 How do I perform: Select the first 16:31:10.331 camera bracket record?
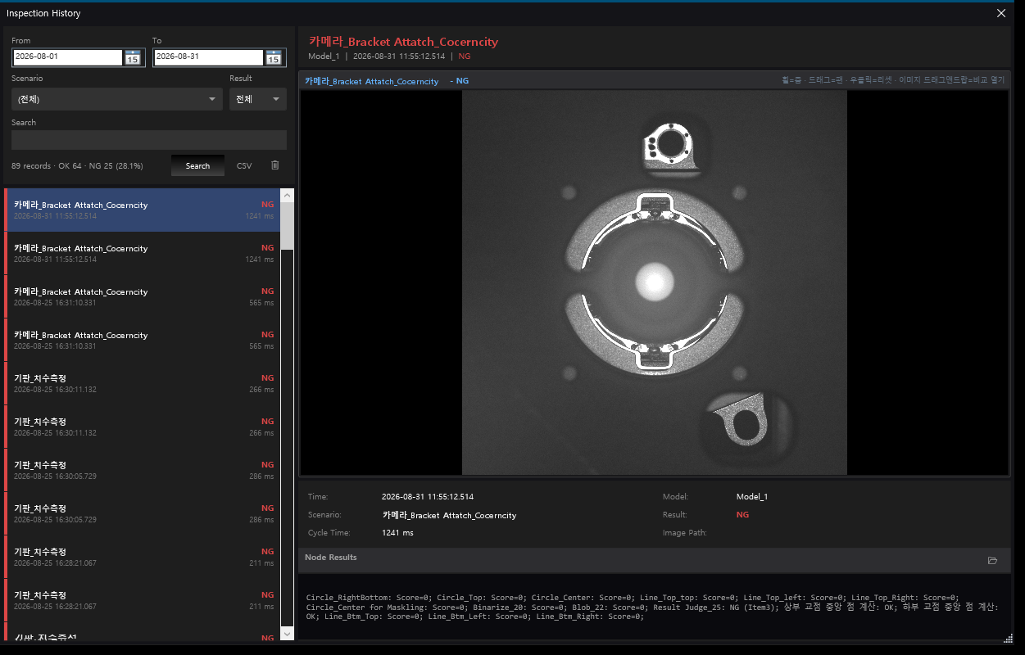(x=143, y=296)
